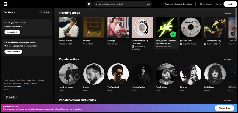Image resolution: width=238 pixels, height=113 pixels.
Task: Open girl next door cover
Action: click(x=191, y=27)
